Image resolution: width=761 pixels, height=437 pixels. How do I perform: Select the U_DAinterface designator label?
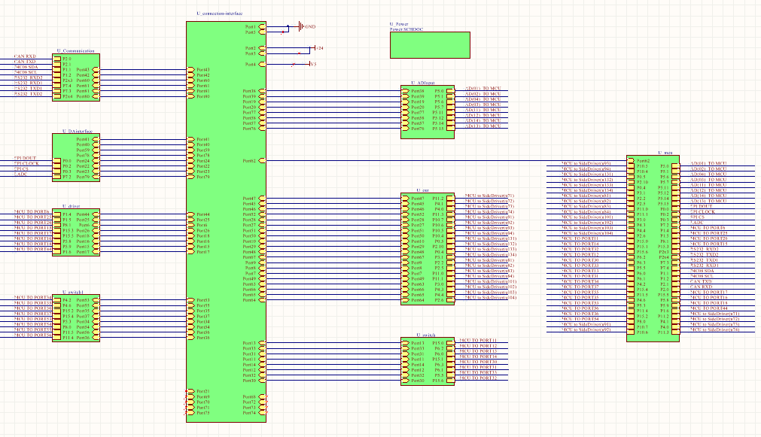[78, 132]
